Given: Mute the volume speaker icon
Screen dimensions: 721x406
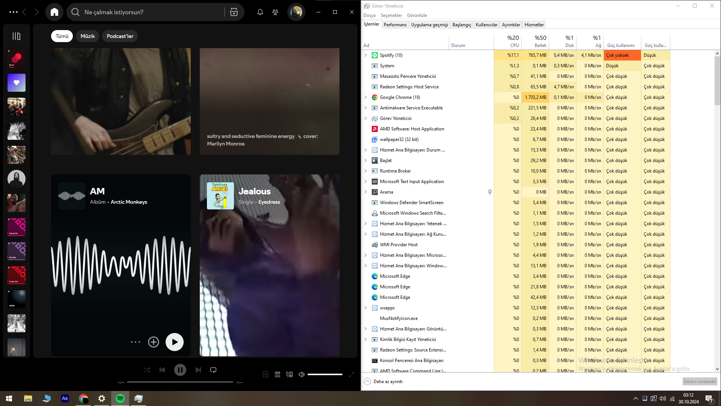Looking at the screenshot, I should coord(302,374).
